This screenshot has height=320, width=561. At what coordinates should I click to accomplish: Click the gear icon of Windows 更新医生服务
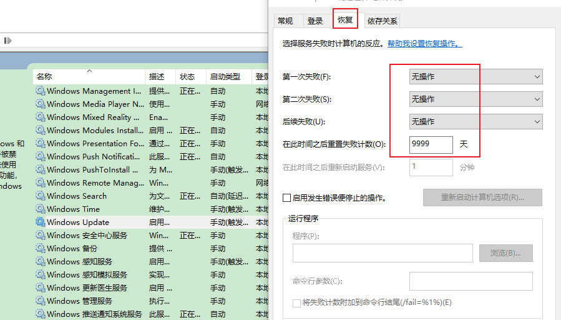(x=41, y=287)
